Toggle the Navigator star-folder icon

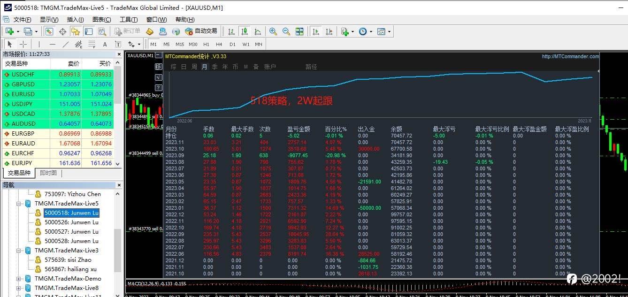[76, 31]
